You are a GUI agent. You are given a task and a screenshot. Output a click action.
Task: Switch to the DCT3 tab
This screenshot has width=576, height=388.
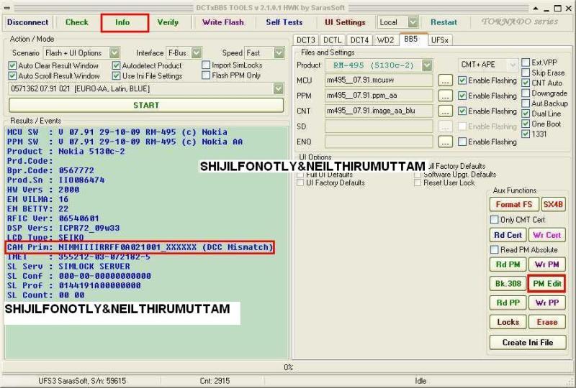tap(305, 40)
